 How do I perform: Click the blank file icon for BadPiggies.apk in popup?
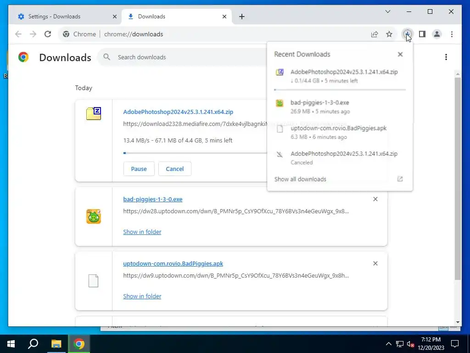(x=280, y=129)
